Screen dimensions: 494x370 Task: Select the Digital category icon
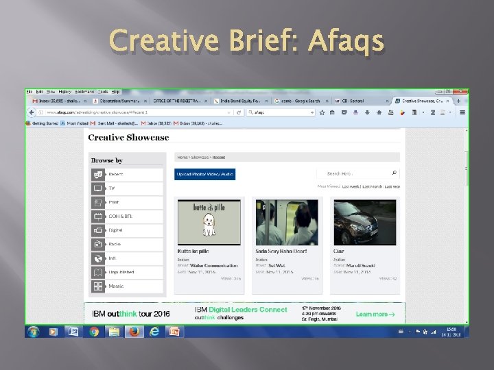[x=98, y=230]
